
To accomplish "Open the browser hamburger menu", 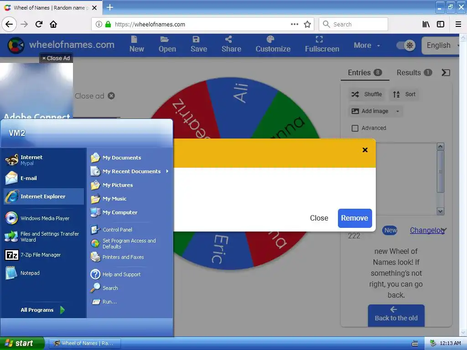I will (x=458, y=24).
